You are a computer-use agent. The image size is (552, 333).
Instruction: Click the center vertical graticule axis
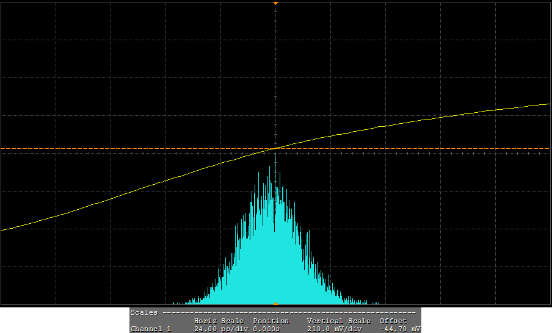(275, 73)
